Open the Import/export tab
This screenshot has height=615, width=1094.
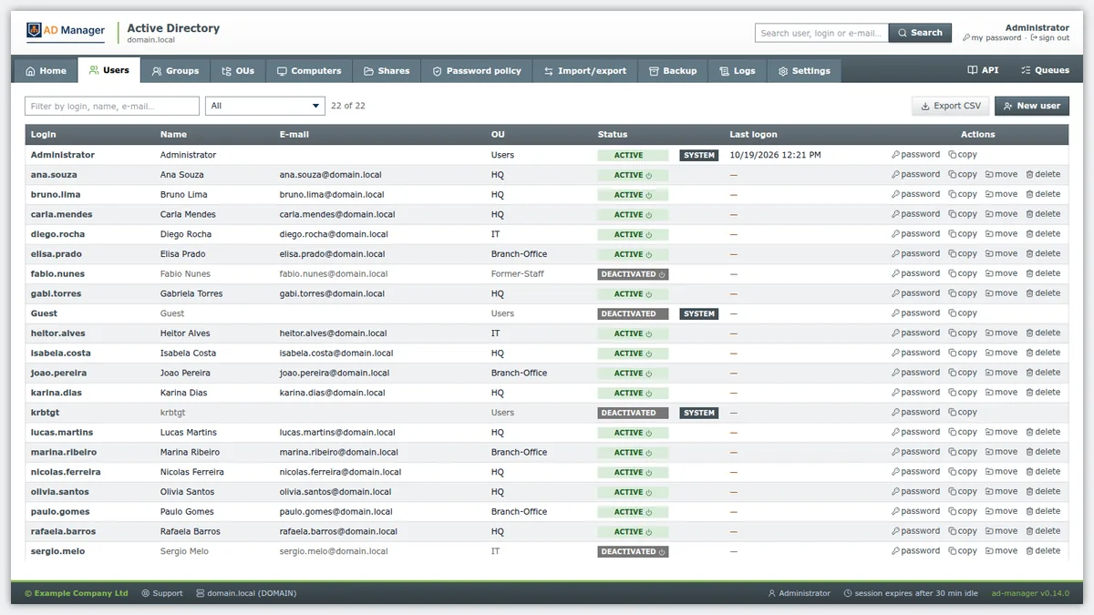(x=585, y=71)
